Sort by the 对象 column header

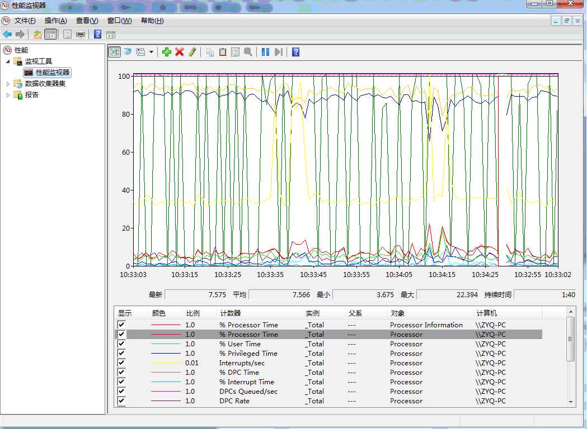[397, 313]
